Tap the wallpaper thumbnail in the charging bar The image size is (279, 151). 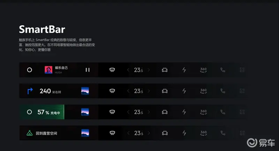[x=85, y=112]
